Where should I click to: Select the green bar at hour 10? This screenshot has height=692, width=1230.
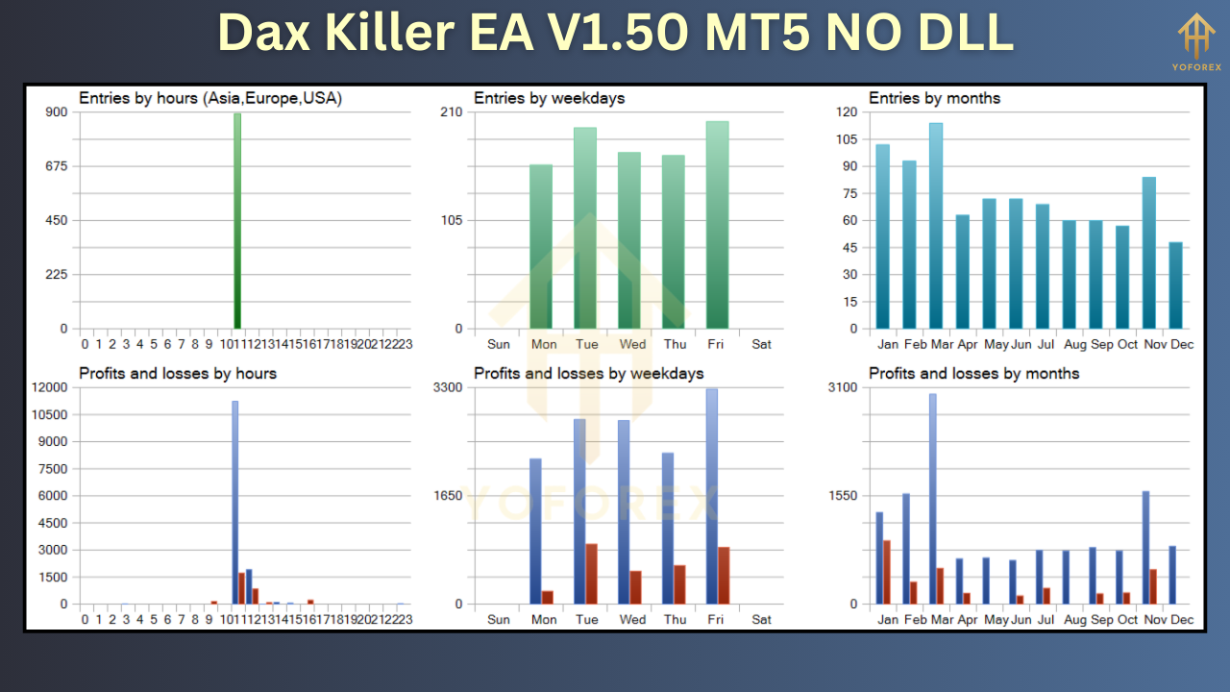click(x=235, y=221)
